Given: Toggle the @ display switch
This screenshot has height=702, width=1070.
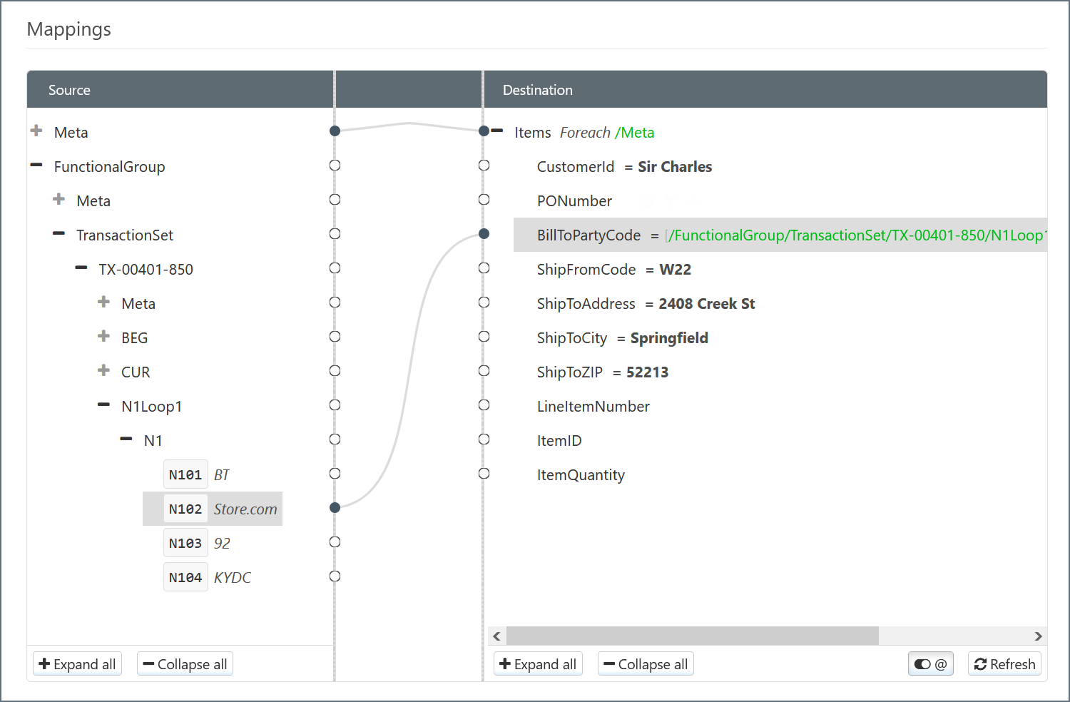Looking at the screenshot, I should [x=930, y=664].
